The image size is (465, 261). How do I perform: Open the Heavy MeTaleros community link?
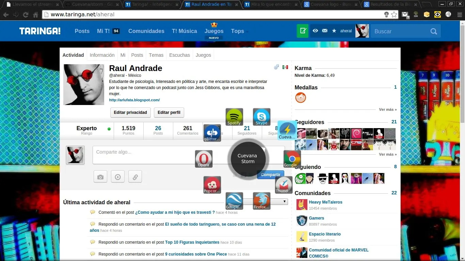325,202
